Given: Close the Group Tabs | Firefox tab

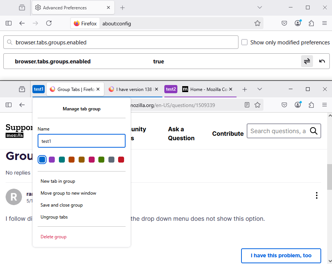Looking at the screenshot, I should tap(98, 89).
